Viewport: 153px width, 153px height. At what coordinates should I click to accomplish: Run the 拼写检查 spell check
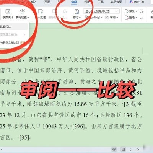(22, 14)
